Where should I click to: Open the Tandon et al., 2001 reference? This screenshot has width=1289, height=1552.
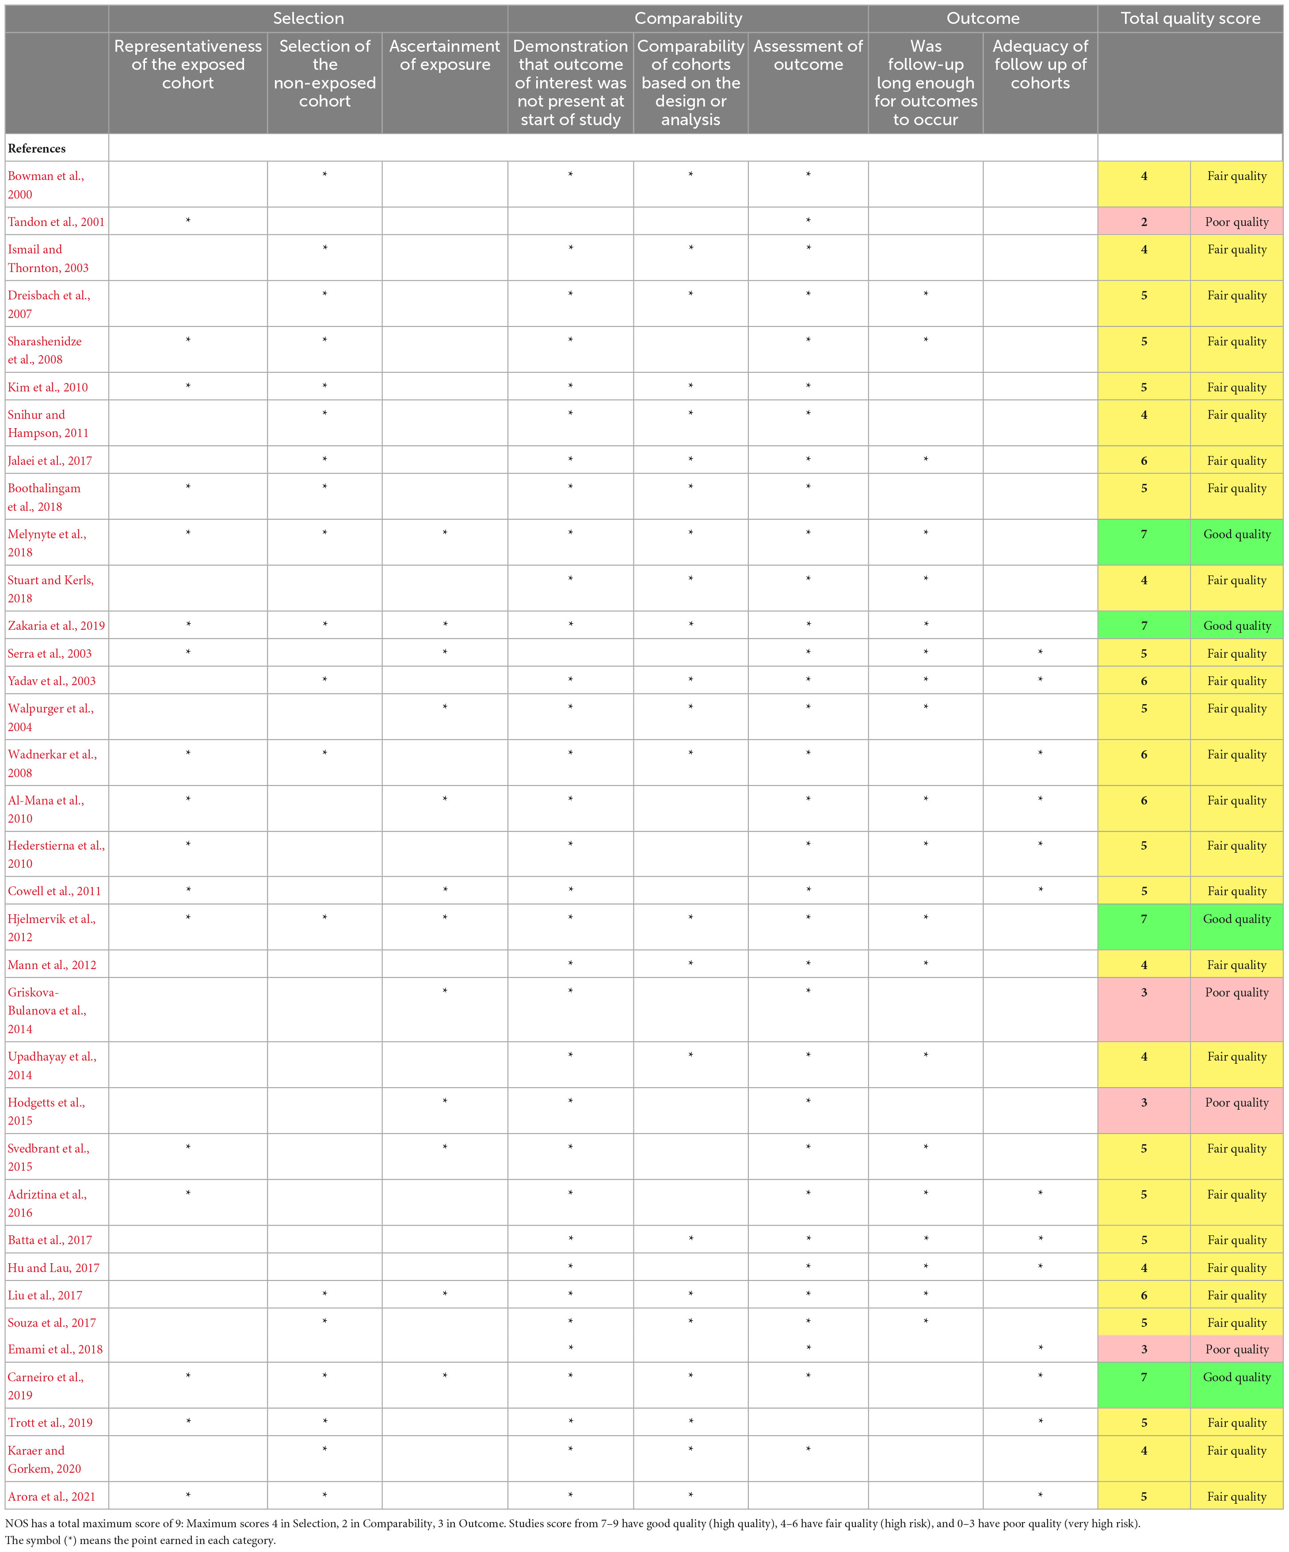(x=56, y=222)
